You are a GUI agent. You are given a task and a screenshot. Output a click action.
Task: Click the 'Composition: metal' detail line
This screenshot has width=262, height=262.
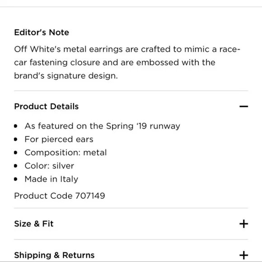tap(65, 153)
